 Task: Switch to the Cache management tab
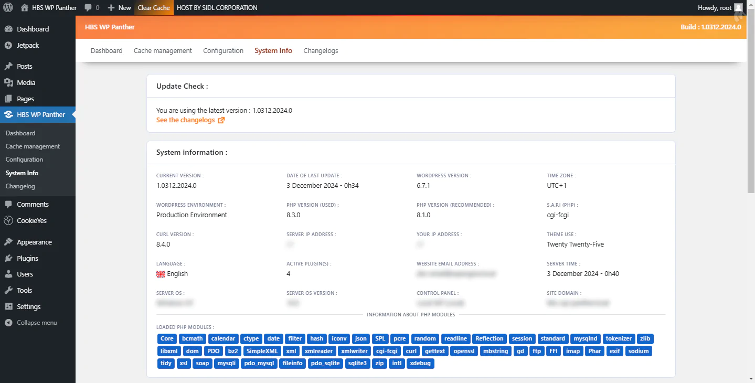[x=163, y=51]
